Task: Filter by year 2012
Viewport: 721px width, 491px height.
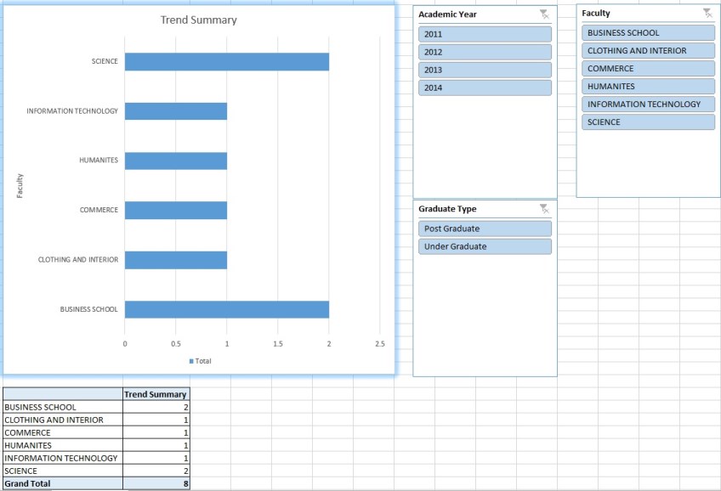Action: 485,52
